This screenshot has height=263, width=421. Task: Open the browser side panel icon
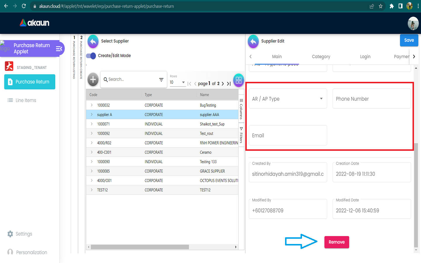tap(401, 6)
